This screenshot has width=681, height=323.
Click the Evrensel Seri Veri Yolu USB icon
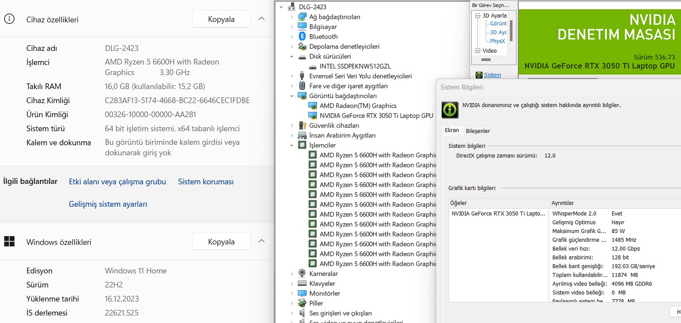click(x=302, y=76)
